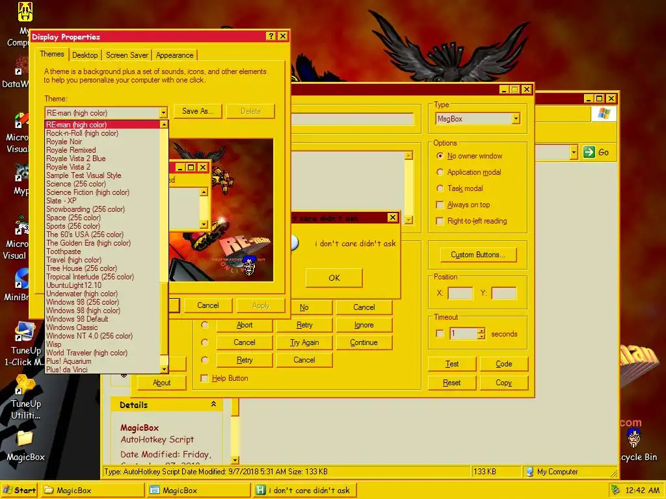This screenshot has height=499, width=666.
Task: Select Rock-n-Roll (high color) theme
Action: click(x=82, y=133)
